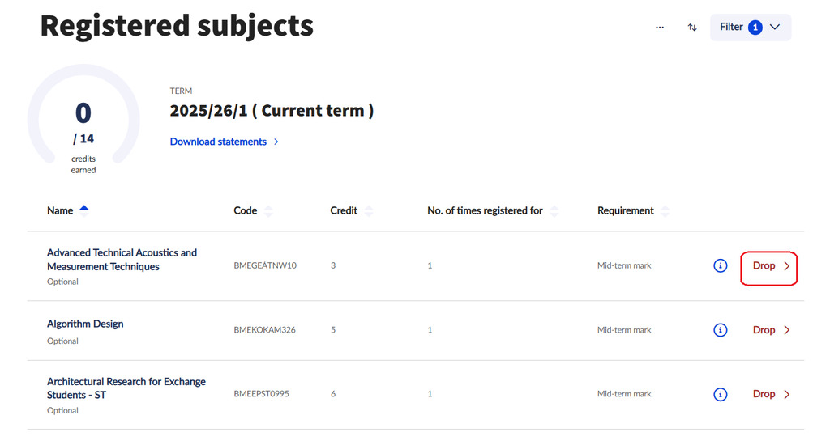The image size is (830, 445).
Task: Show info for Architectural Research subject
Action: pos(720,394)
